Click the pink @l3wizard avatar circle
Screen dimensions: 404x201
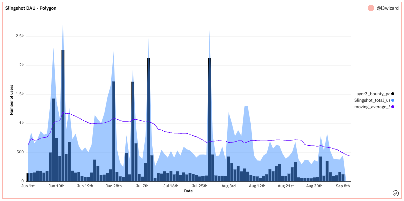371,8
